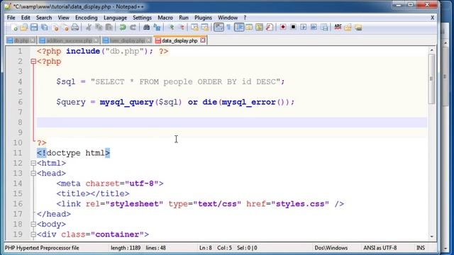
Task: Open Replace dialog from toolbar
Action: click(x=157, y=28)
